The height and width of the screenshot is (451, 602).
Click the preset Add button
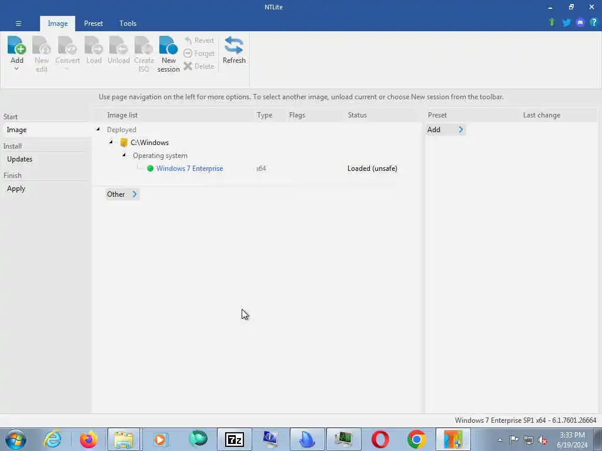(x=446, y=130)
